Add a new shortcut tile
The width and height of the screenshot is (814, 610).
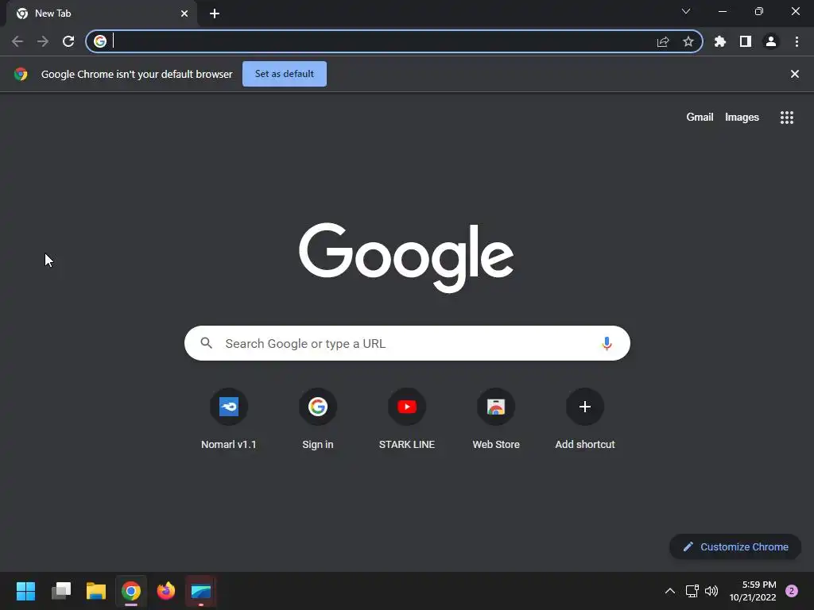(585, 419)
